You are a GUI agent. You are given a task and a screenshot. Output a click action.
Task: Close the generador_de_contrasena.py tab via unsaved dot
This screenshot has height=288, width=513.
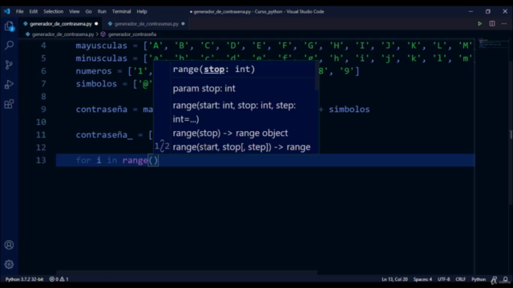tap(96, 24)
